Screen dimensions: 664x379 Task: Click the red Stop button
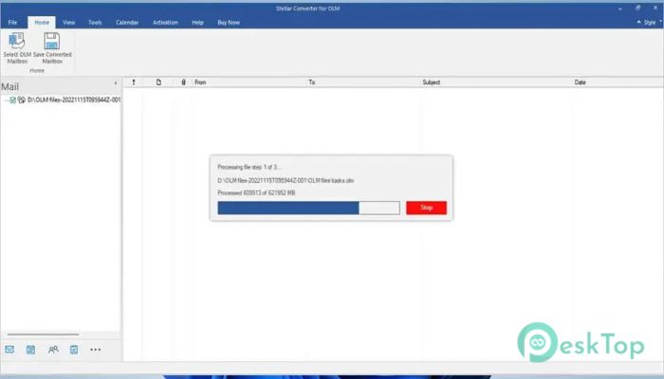[426, 208]
